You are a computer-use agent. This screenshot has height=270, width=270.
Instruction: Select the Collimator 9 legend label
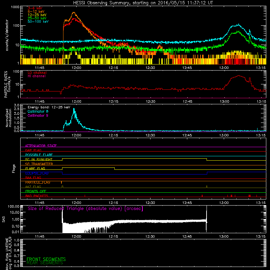[38, 115]
